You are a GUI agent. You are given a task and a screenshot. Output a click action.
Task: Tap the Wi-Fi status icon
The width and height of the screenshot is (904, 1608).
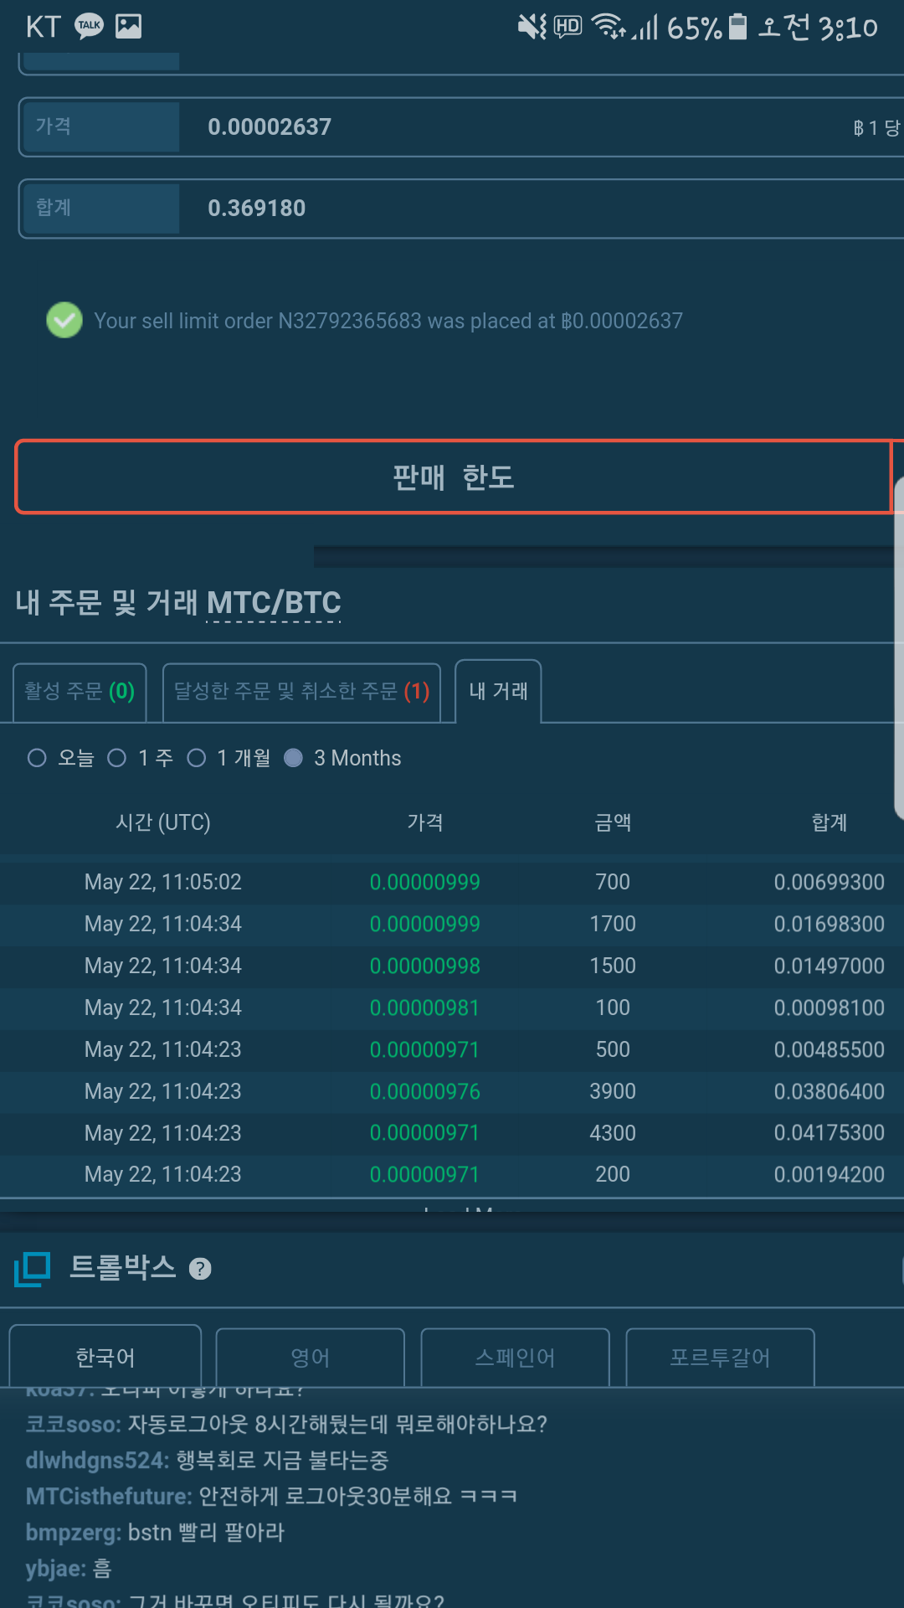[609, 27]
